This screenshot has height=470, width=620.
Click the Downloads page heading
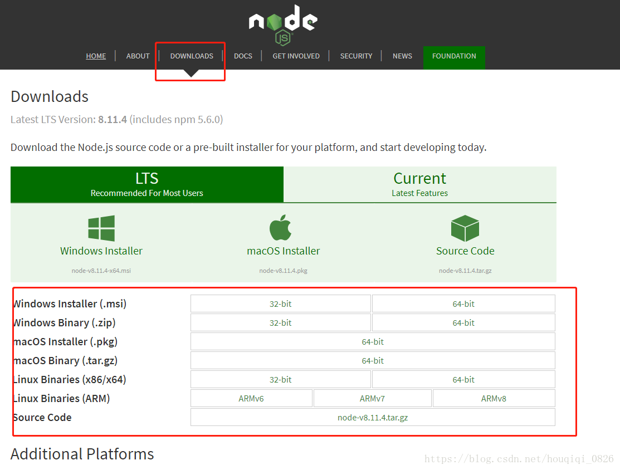[x=50, y=97]
